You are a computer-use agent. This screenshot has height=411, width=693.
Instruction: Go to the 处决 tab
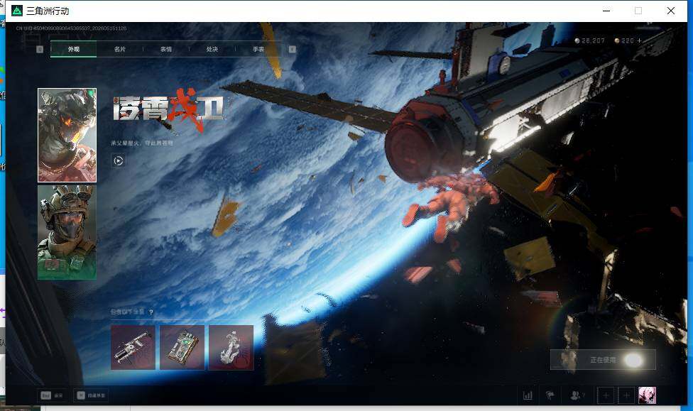coord(212,49)
